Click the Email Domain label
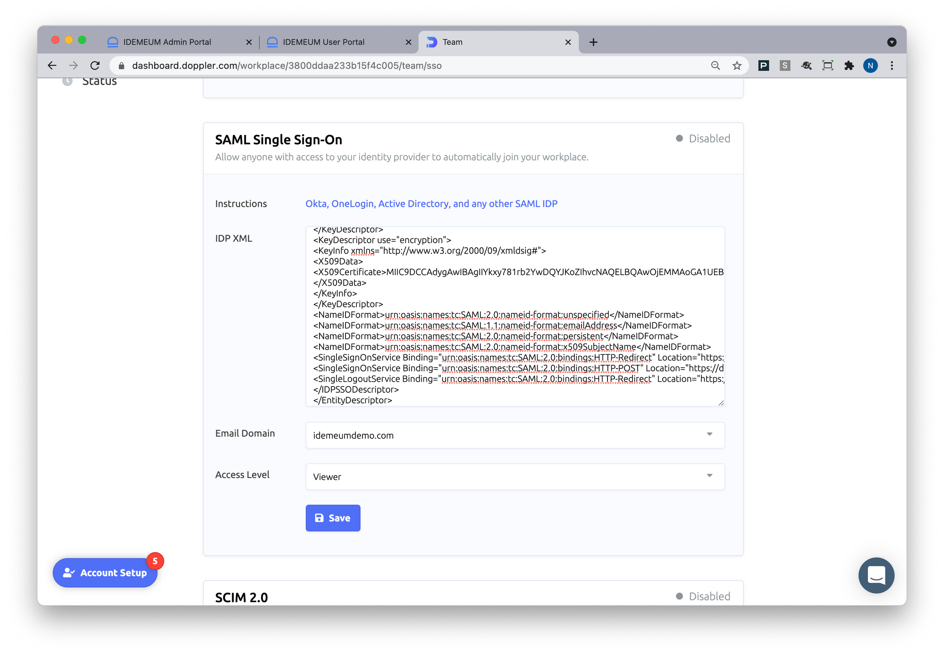The image size is (944, 655). pos(245,433)
